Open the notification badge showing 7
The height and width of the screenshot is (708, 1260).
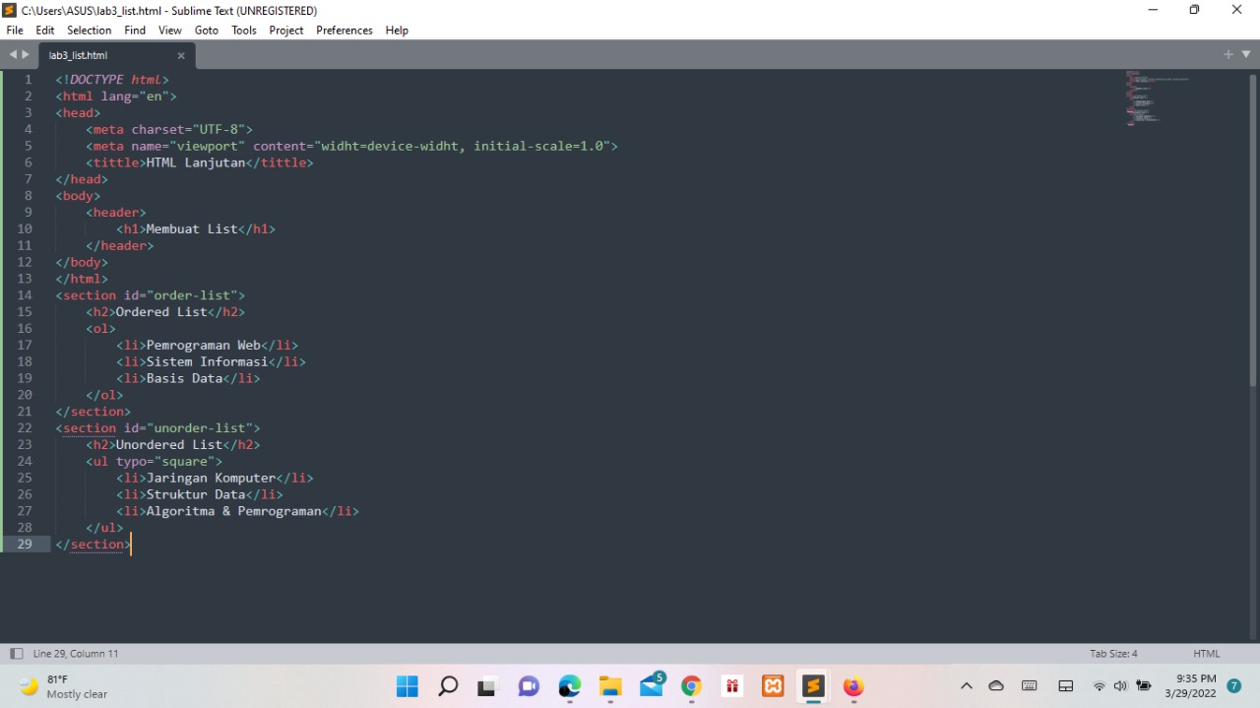coord(1234,686)
